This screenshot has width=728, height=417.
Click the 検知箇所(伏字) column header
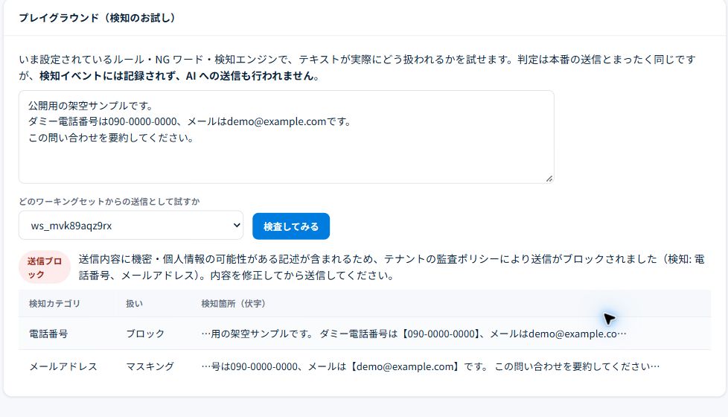(233, 303)
